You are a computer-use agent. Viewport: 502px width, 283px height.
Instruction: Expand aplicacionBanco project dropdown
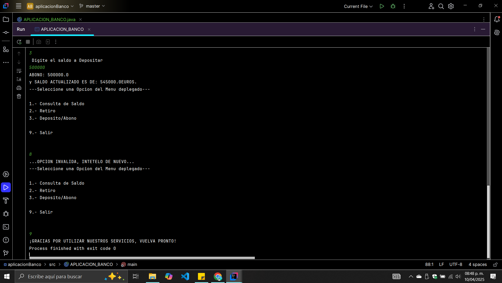point(50,6)
